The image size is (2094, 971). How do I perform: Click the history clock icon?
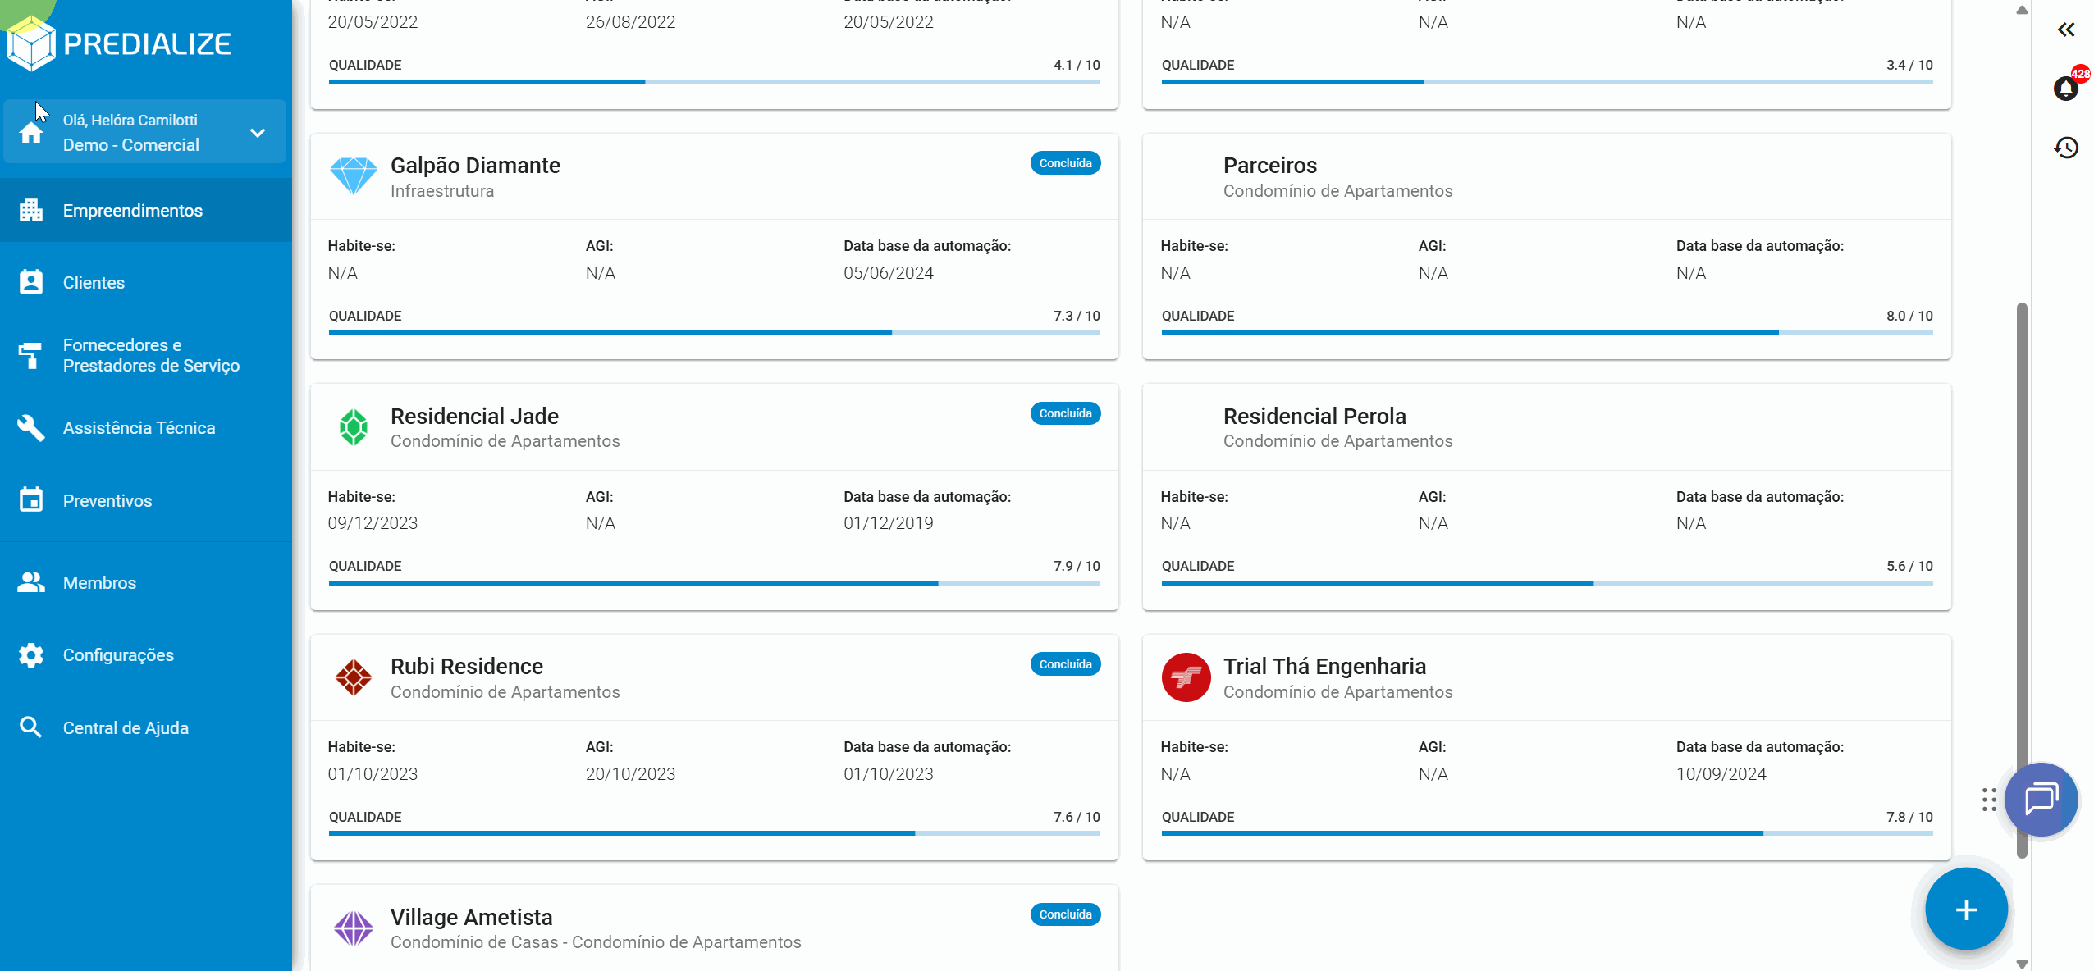click(x=2065, y=148)
